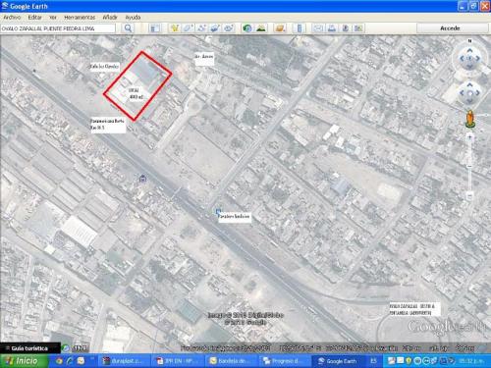Screen dimensions: 491x368
Task: Click the placemark icon on the highway map
Action: (x=142, y=179)
